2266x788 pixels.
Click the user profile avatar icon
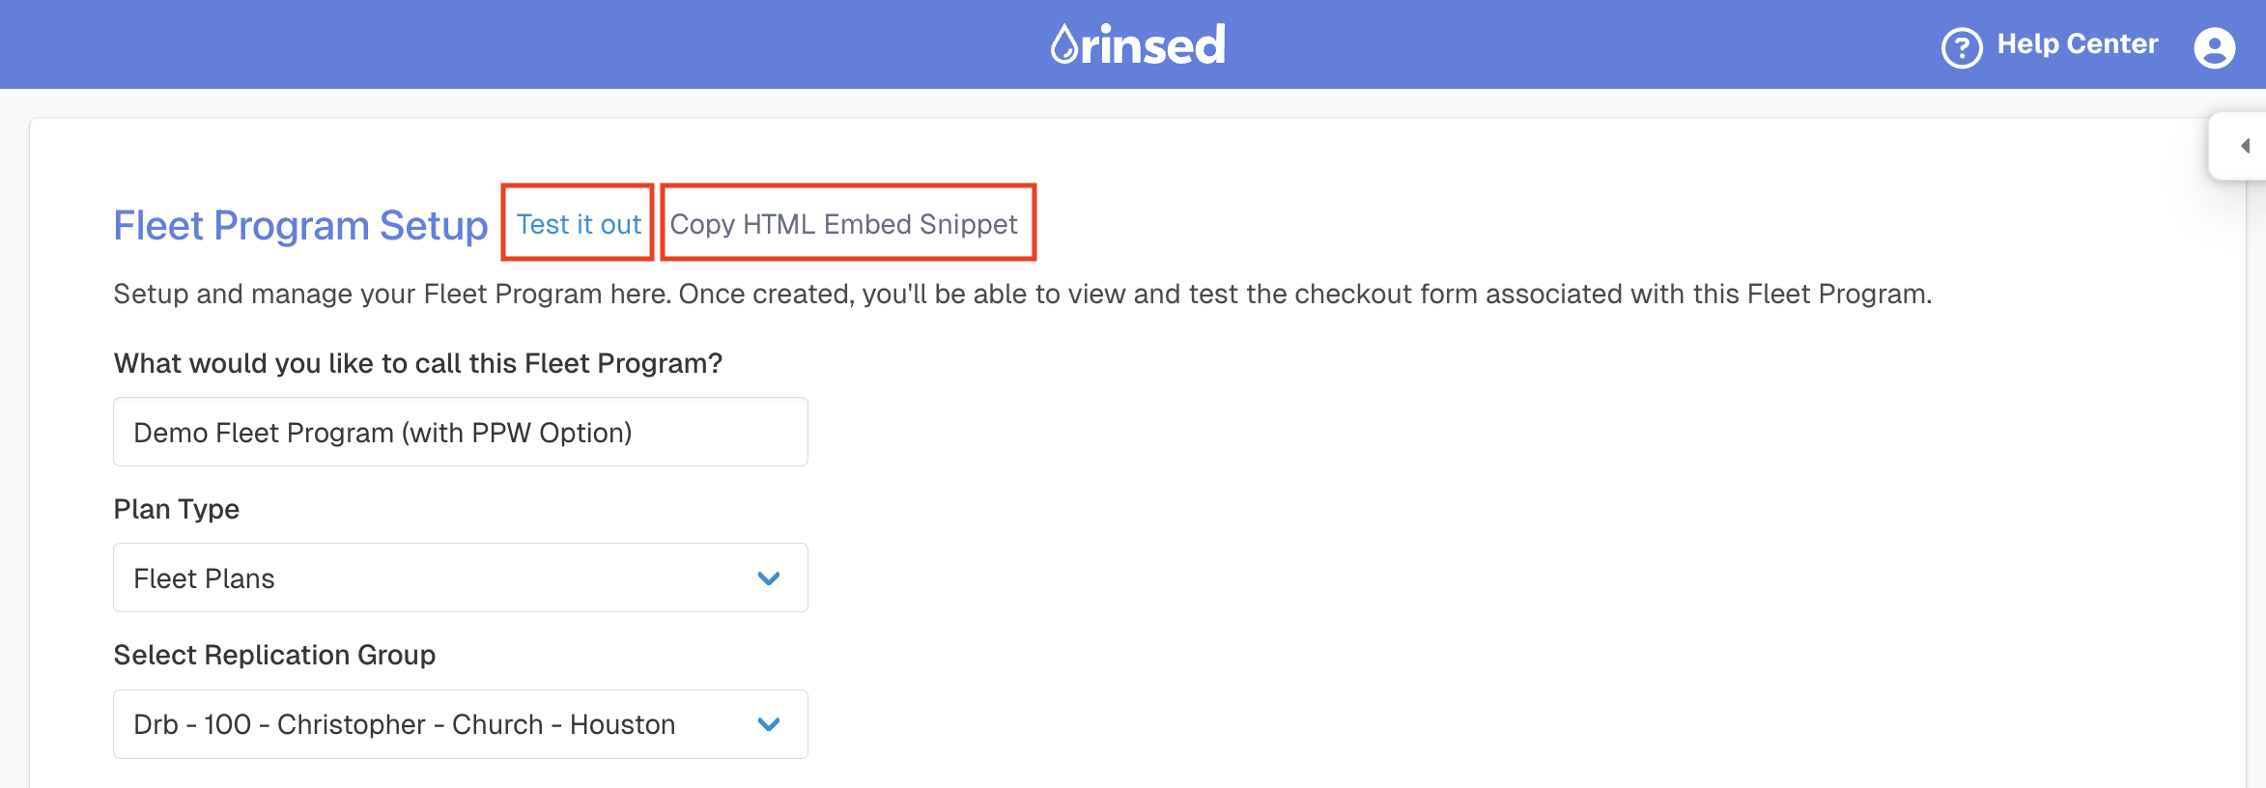pos(2215,46)
